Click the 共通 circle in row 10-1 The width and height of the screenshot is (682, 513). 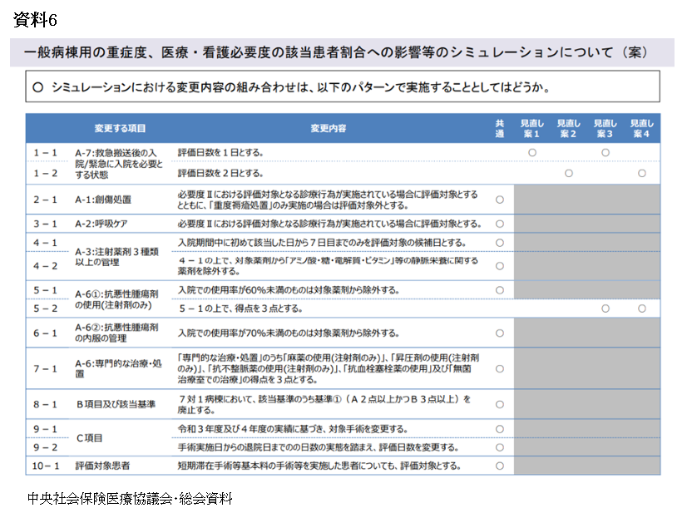pos(500,466)
